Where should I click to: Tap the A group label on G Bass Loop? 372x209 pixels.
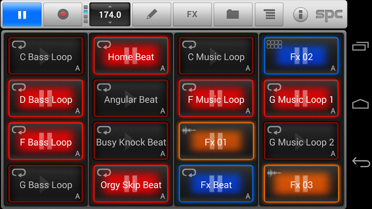coord(77,197)
